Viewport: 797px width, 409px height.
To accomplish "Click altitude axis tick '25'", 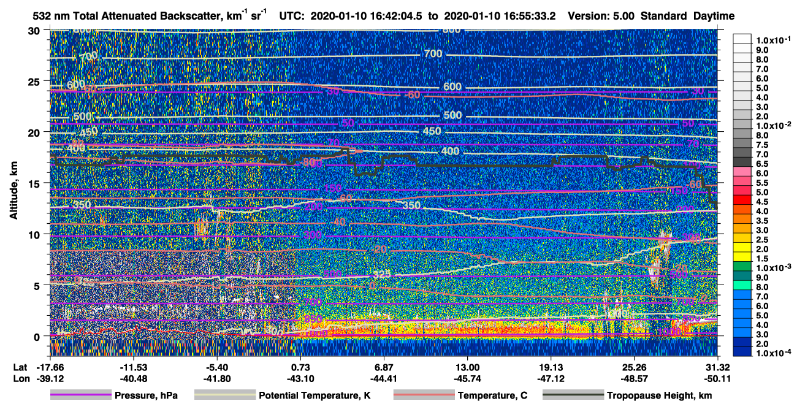I will (x=36, y=81).
